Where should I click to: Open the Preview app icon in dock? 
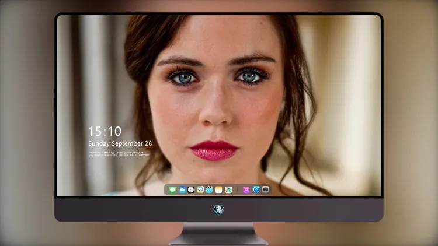200,189
